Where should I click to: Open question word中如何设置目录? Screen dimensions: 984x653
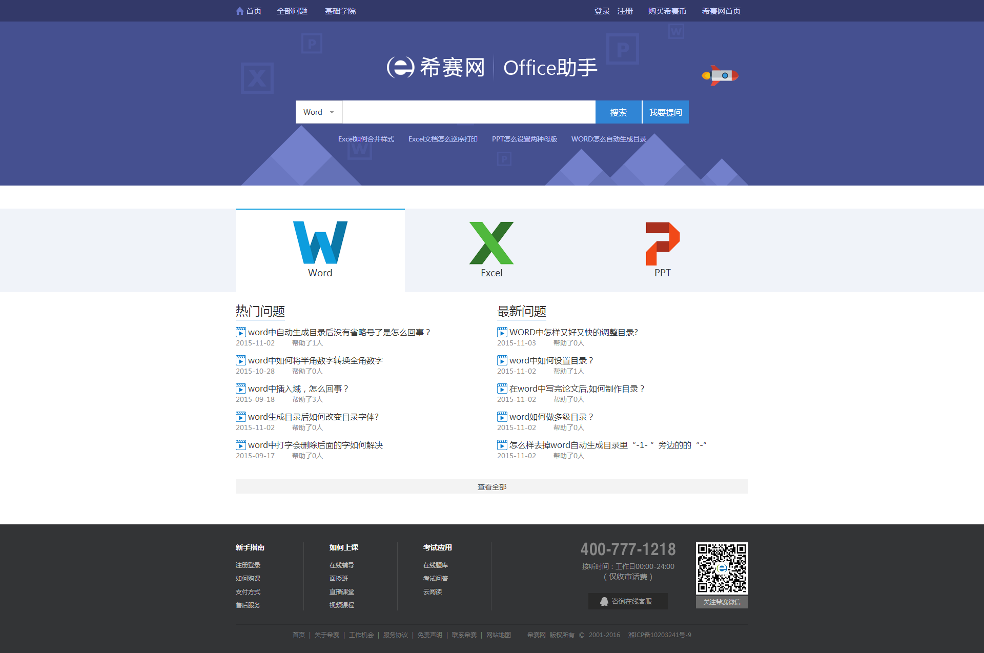click(x=551, y=360)
